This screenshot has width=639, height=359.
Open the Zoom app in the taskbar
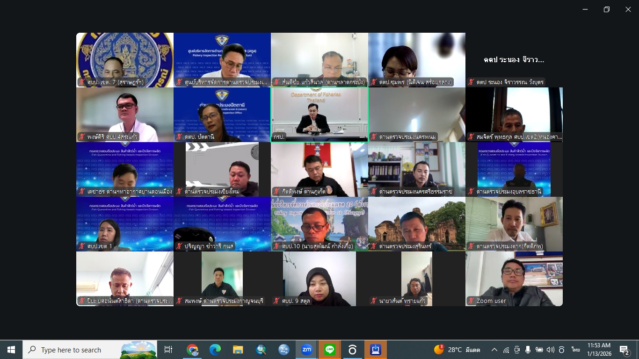tap(307, 350)
